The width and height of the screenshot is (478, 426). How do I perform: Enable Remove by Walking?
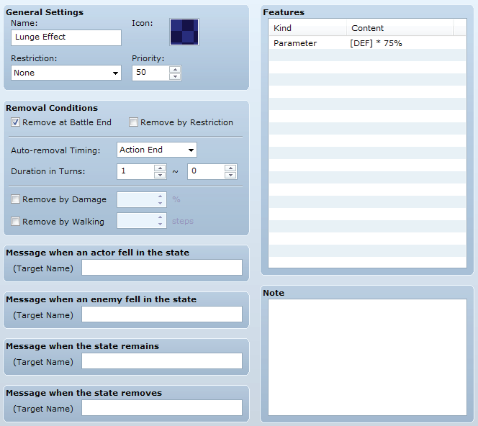[16, 221]
